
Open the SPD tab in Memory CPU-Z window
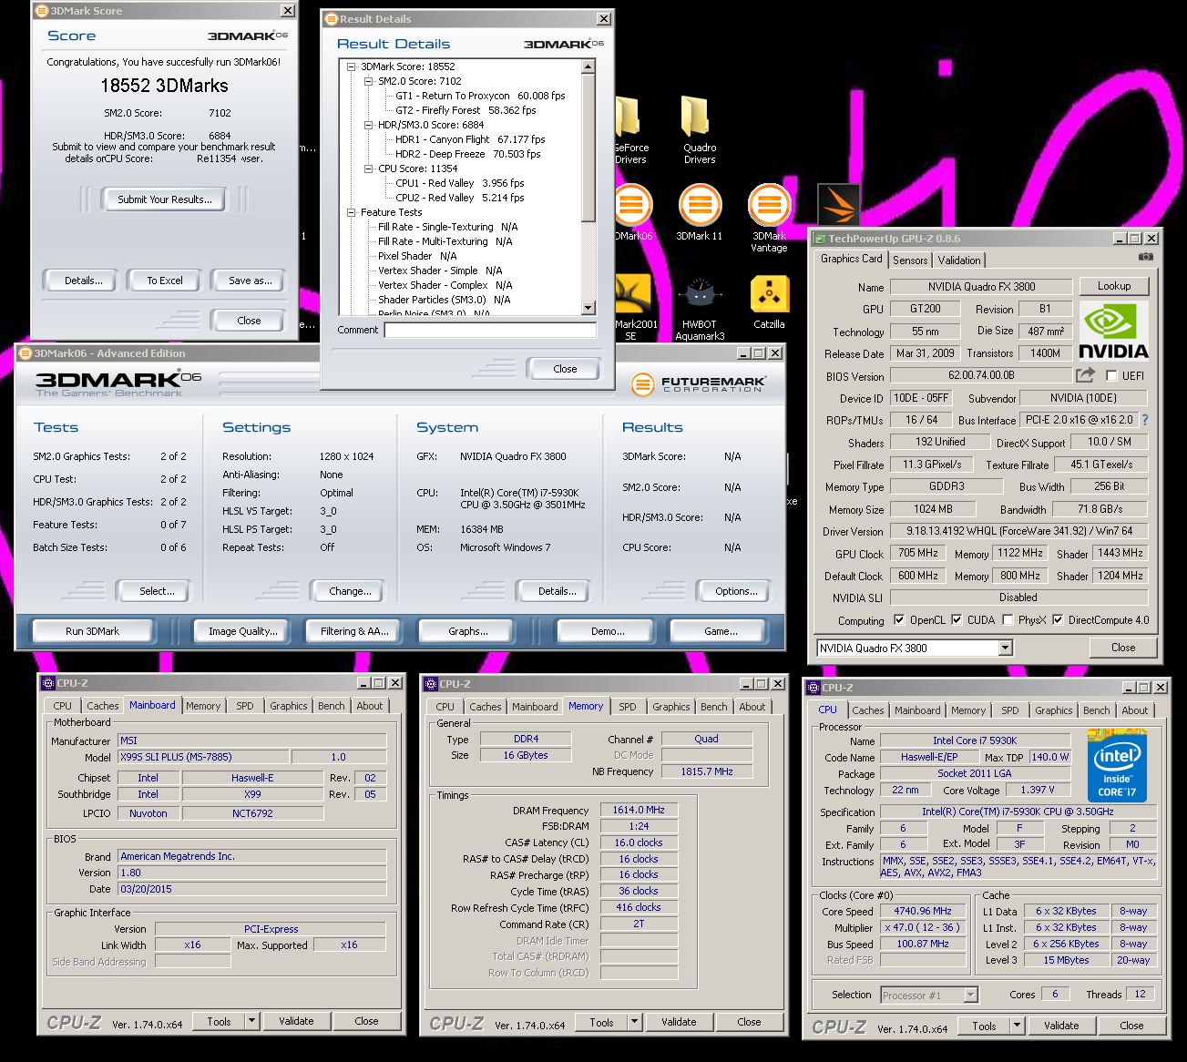tap(628, 707)
